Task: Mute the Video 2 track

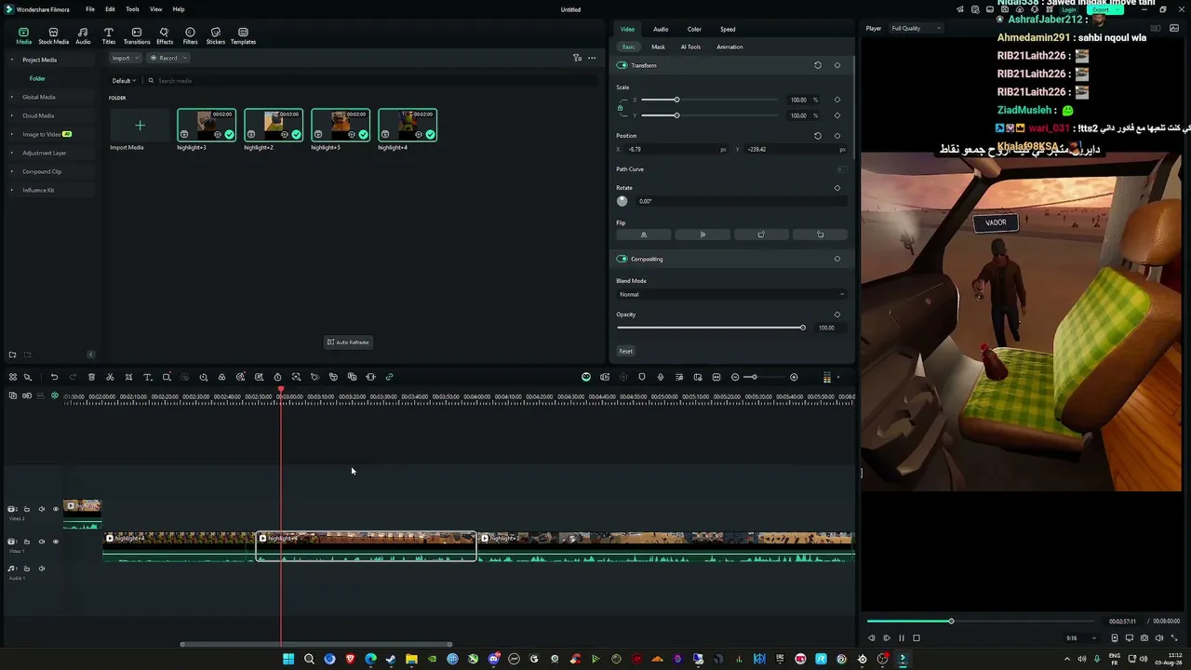Action: click(41, 509)
